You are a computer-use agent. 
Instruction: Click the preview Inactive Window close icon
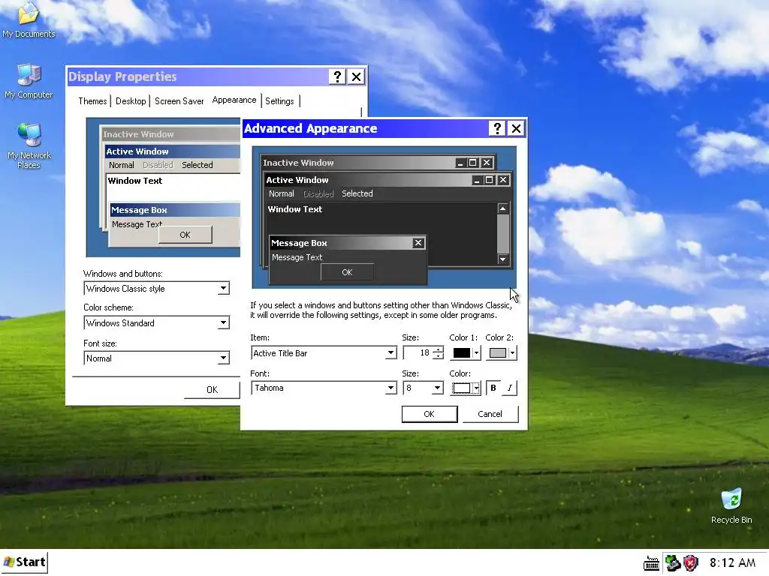pos(487,163)
